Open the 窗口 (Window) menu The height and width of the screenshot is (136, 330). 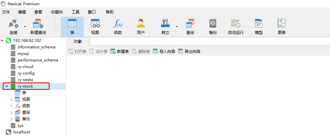click(x=91, y=12)
